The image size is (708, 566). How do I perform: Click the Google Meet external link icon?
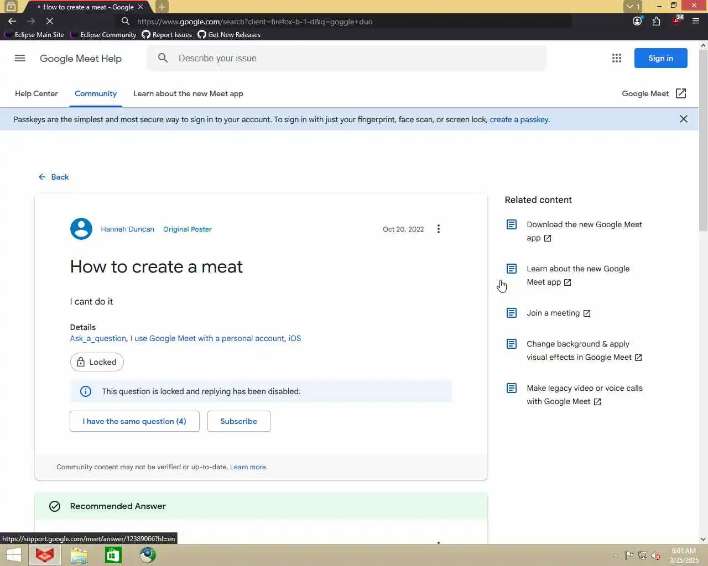coord(681,93)
